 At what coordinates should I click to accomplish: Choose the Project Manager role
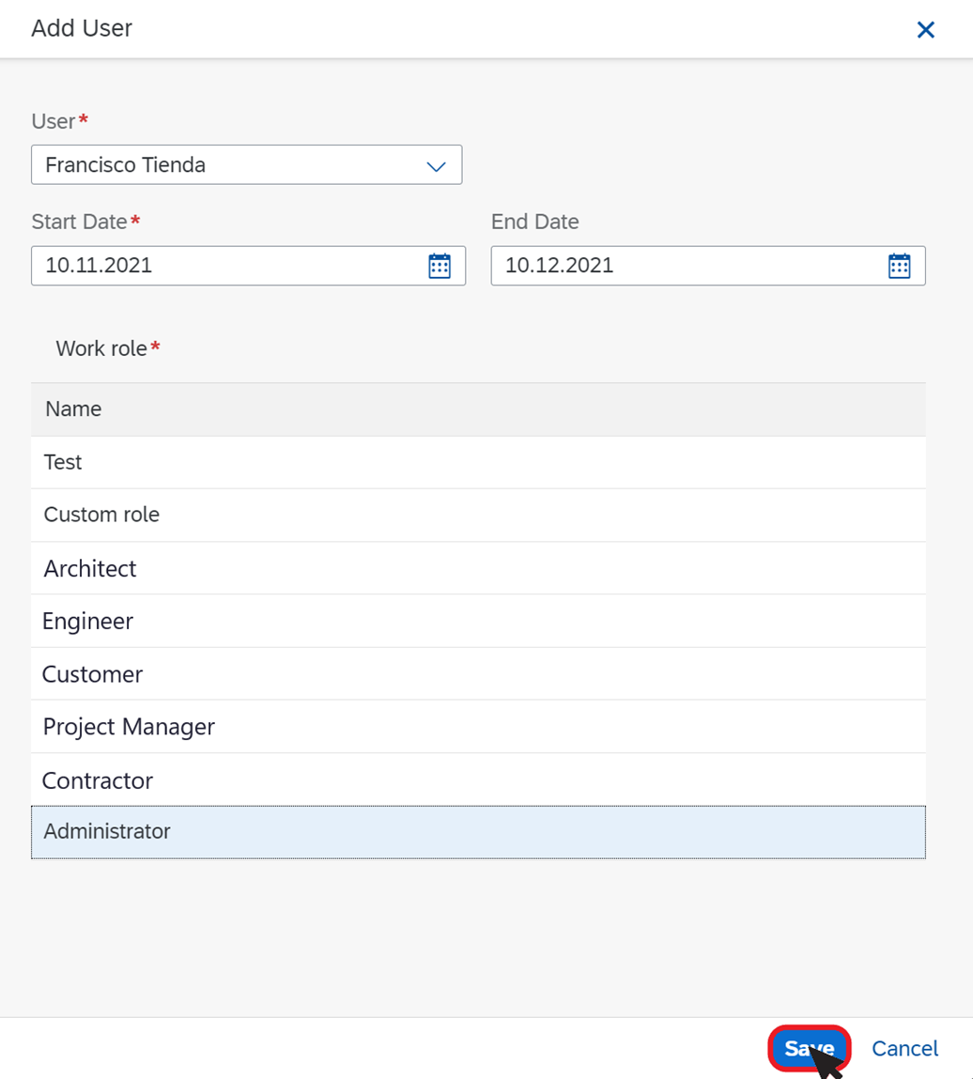click(x=478, y=727)
